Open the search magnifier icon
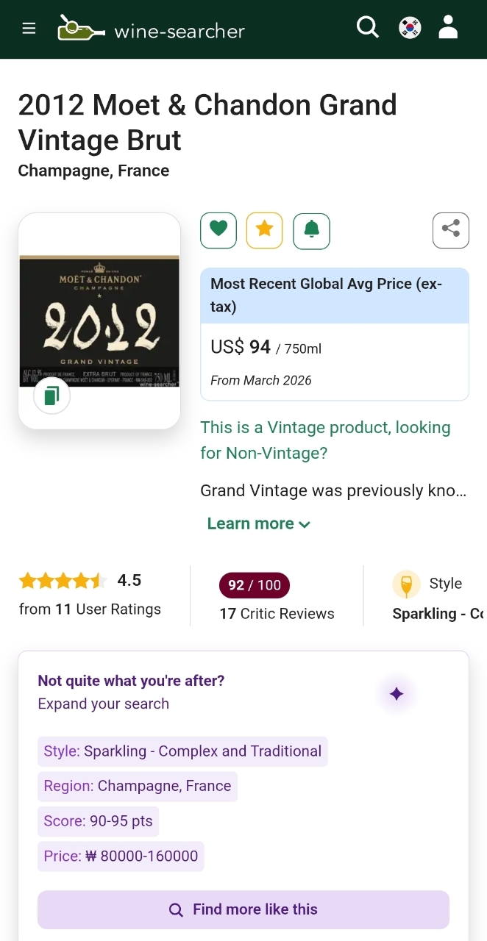 tap(367, 28)
